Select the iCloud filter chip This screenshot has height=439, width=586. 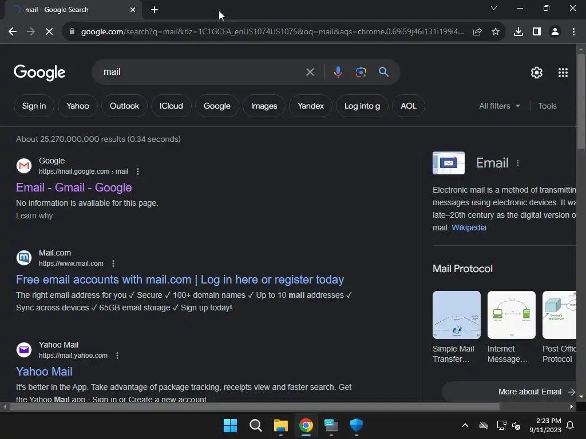tap(171, 106)
